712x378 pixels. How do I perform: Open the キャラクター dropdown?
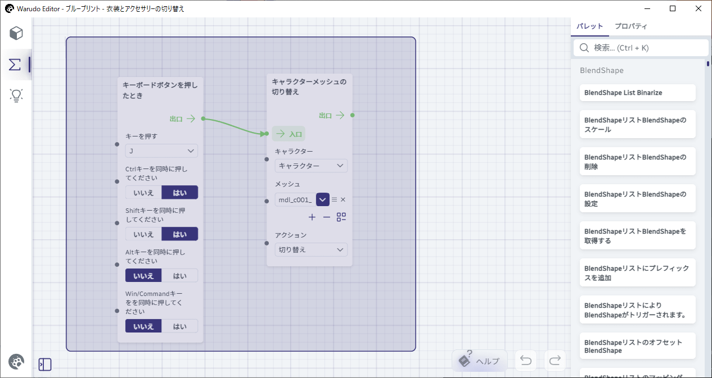point(311,166)
